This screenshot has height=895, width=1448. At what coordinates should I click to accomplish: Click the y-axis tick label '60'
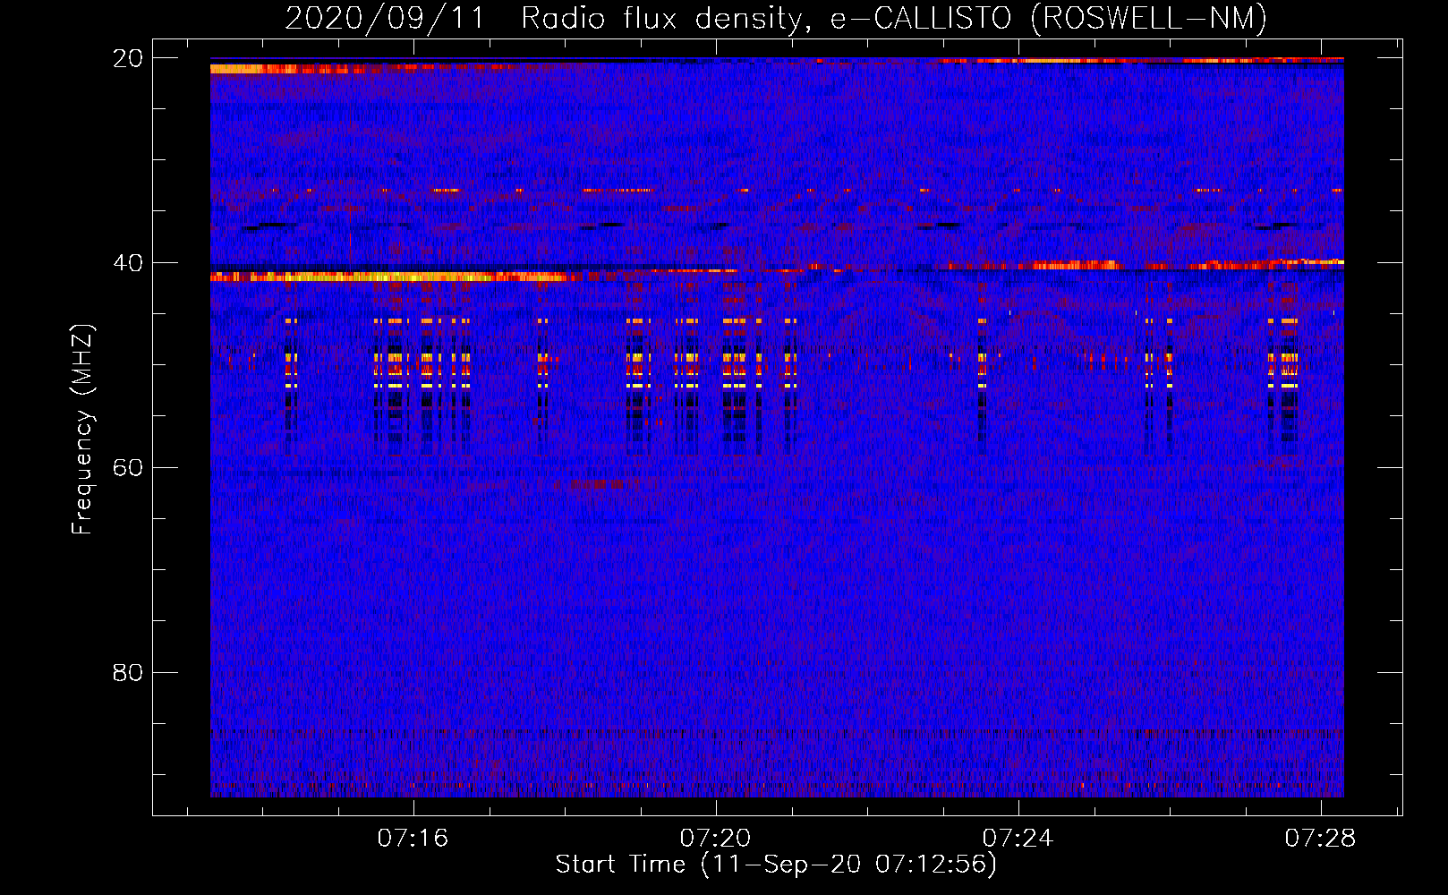tap(128, 467)
